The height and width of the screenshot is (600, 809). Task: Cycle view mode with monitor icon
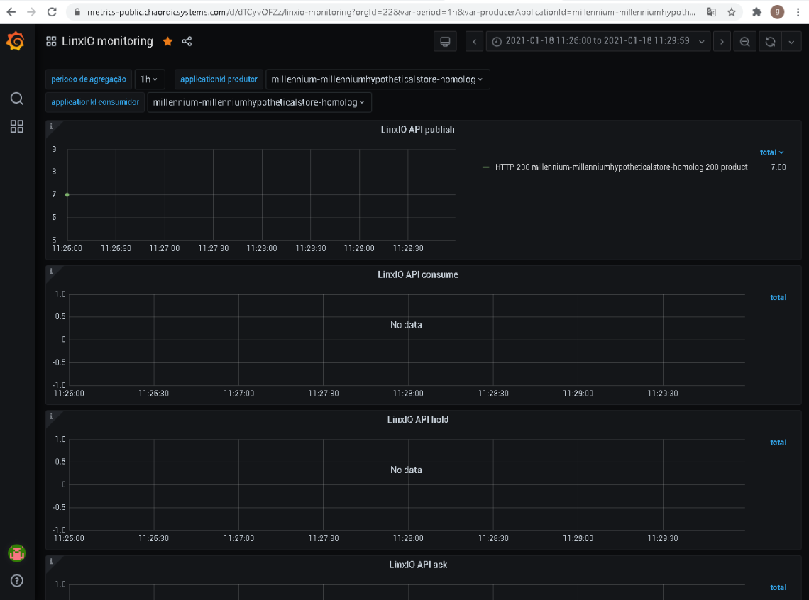click(x=445, y=41)
